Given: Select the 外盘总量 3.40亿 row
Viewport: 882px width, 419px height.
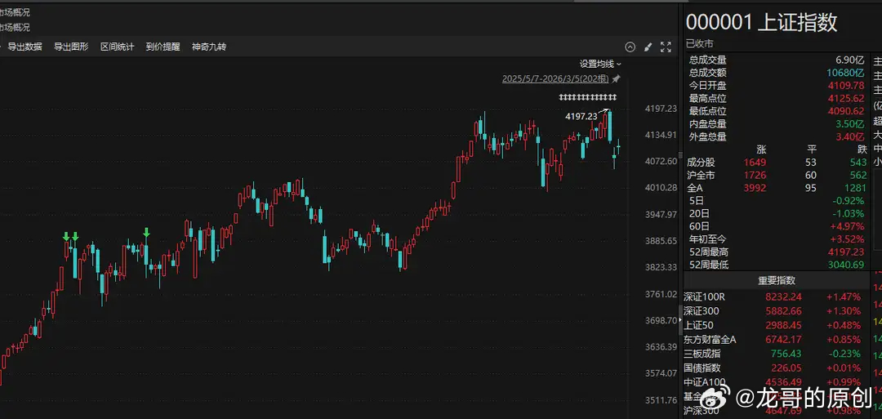Looking at the screenshot, I should [777, 136].
